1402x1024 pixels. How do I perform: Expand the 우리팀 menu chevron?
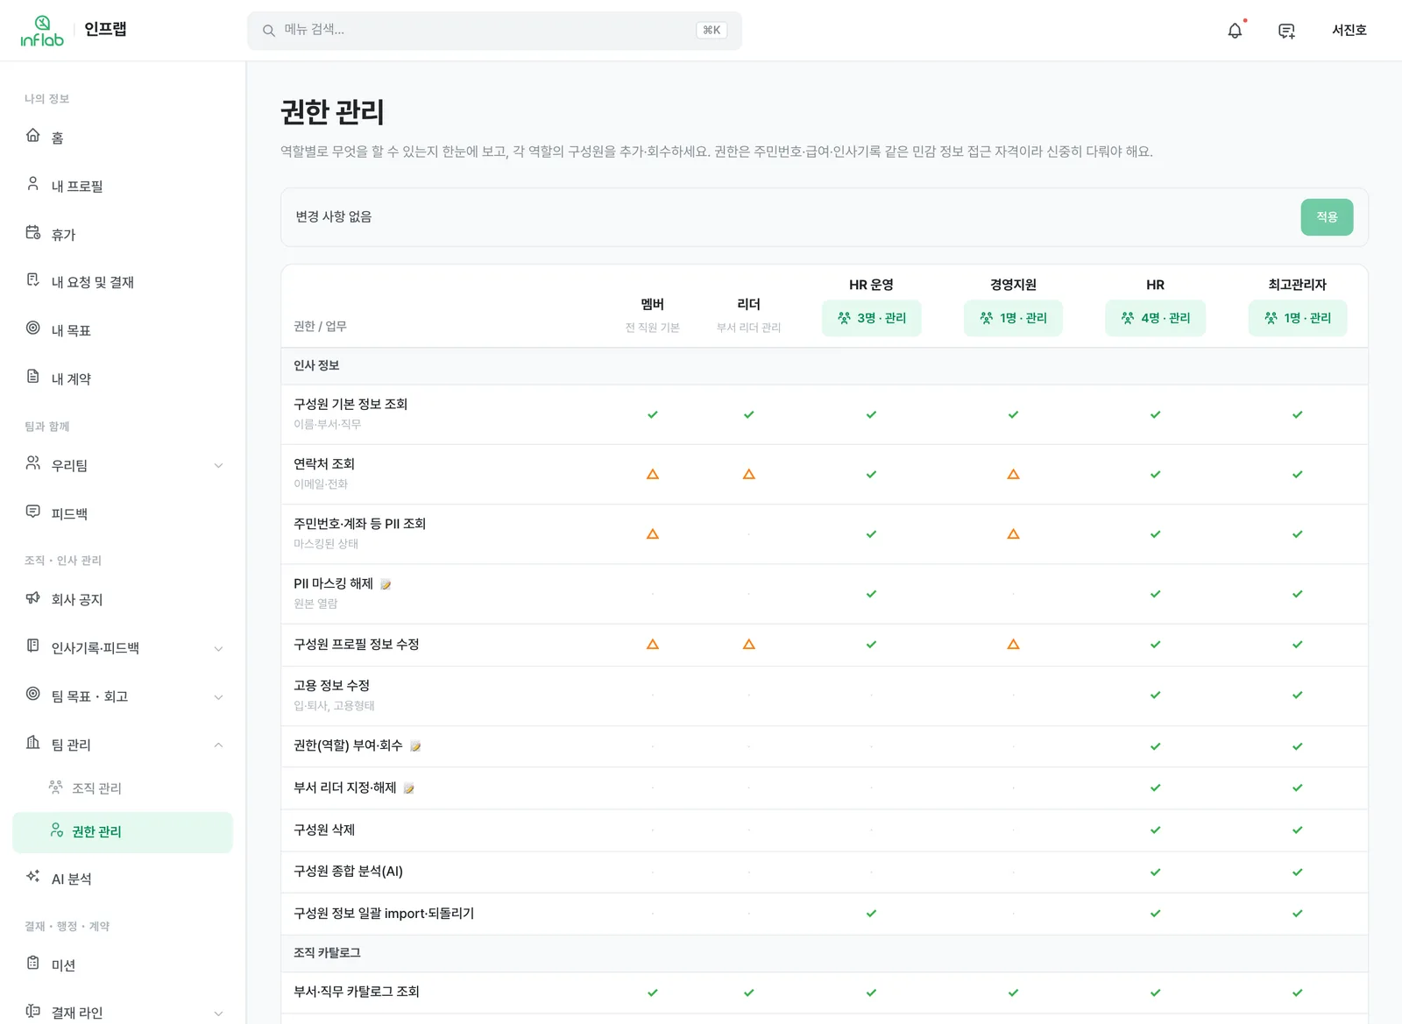coord(218,465)
